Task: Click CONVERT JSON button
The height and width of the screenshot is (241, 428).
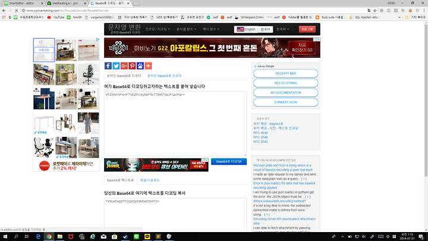Action: [x=285, y=102]
